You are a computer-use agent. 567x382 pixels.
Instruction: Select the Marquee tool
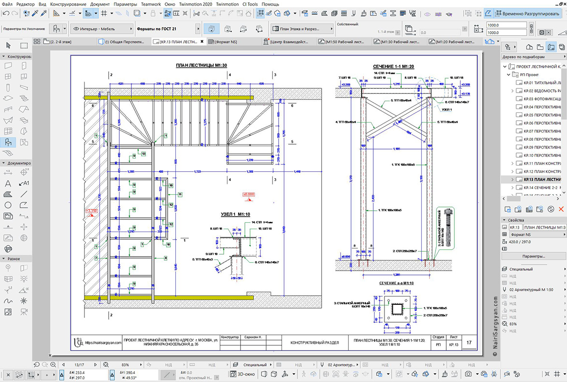24,45
